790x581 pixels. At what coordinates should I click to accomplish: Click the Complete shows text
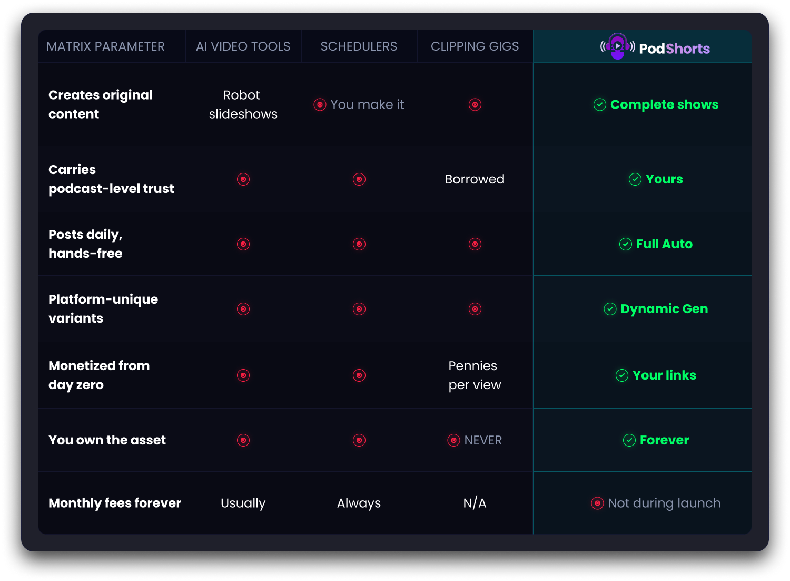pos(664,105)
